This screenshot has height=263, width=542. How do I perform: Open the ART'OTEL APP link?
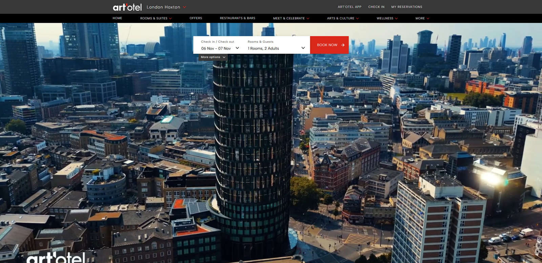[350, 7]
